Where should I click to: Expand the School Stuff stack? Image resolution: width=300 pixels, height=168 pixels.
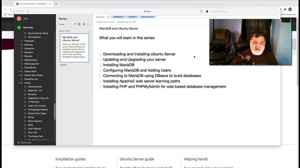(x=19, y=71)
